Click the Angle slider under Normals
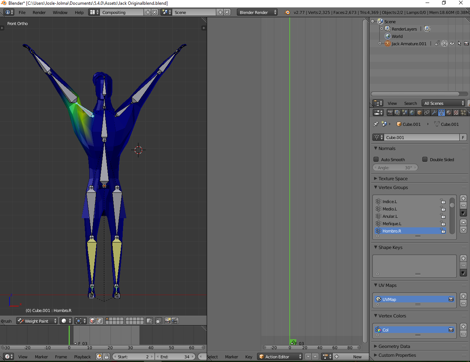 click(395, 168)
